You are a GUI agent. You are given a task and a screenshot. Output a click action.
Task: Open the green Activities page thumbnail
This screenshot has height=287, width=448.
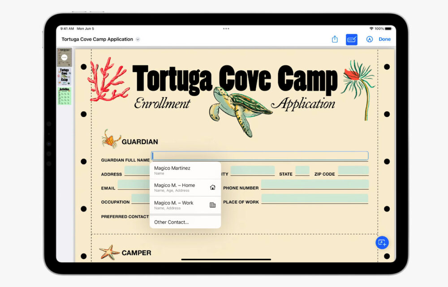point(65,96)
